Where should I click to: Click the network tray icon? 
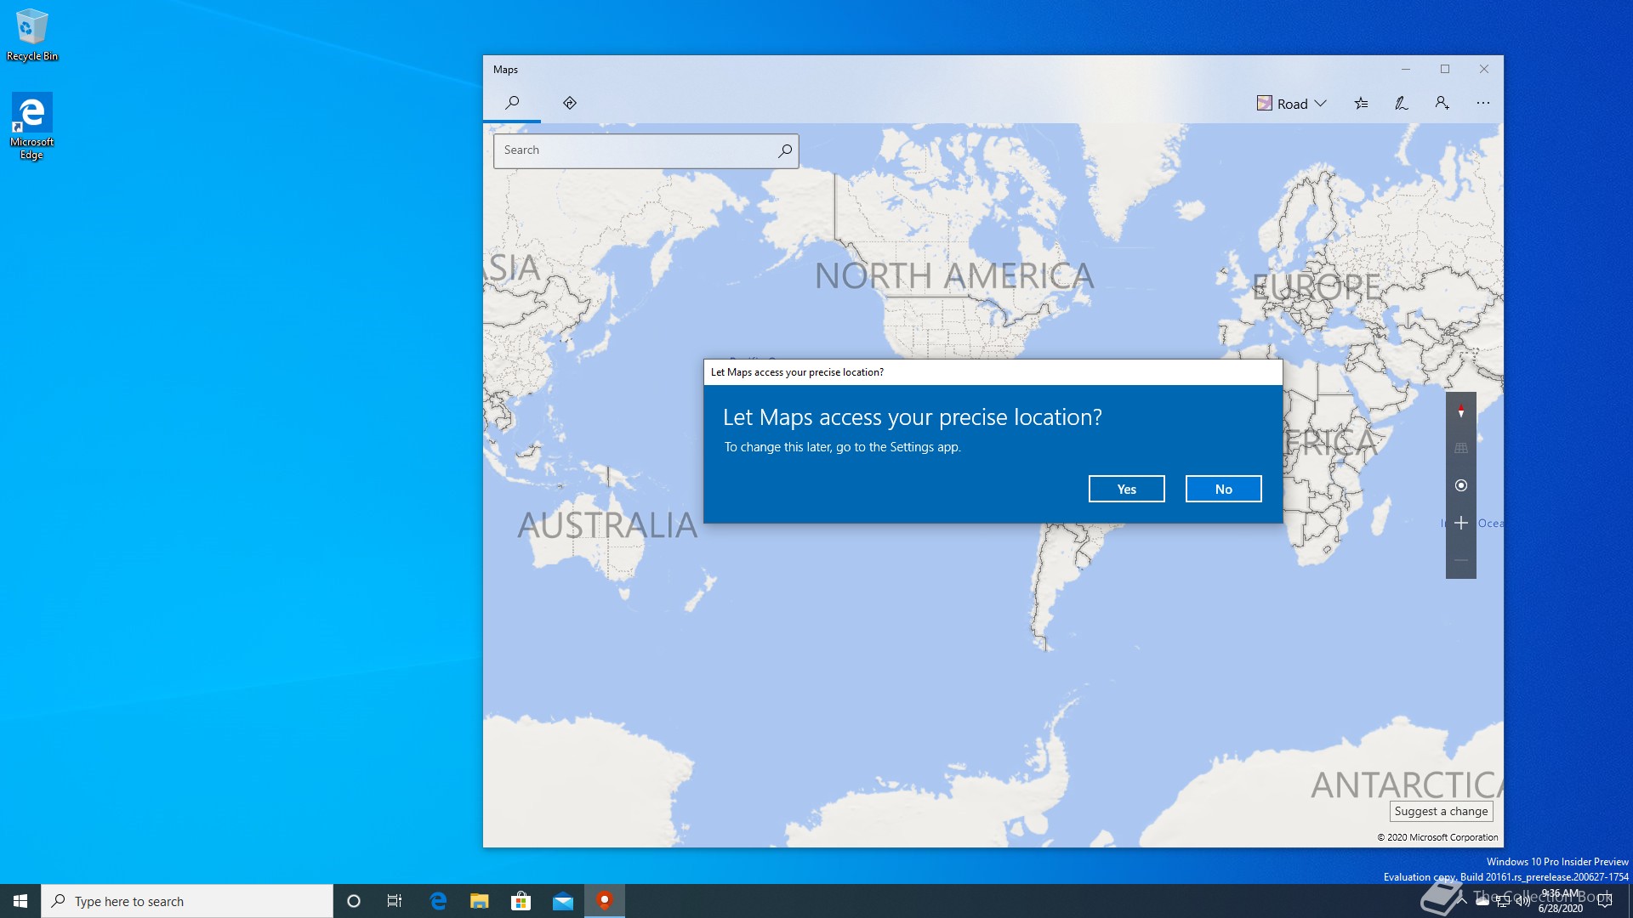(1503, 901)
